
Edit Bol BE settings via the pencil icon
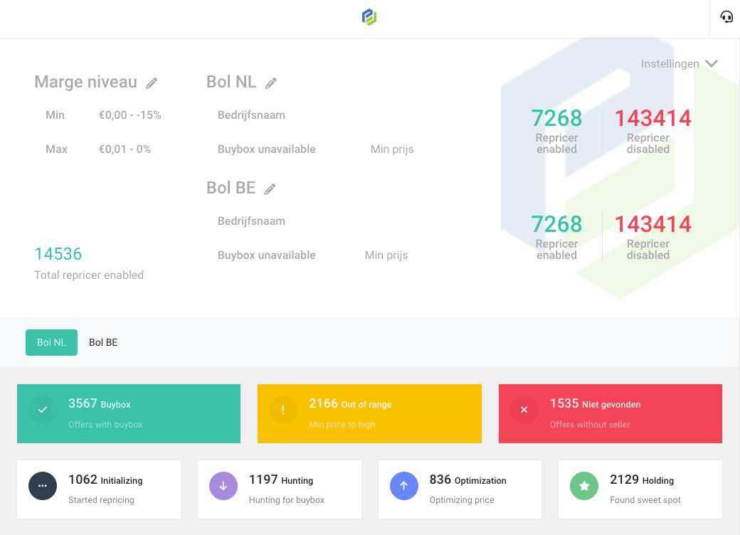pyautogui.click(x=270, y=189)
